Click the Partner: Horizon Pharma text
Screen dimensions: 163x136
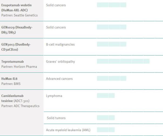pos(19,67)
